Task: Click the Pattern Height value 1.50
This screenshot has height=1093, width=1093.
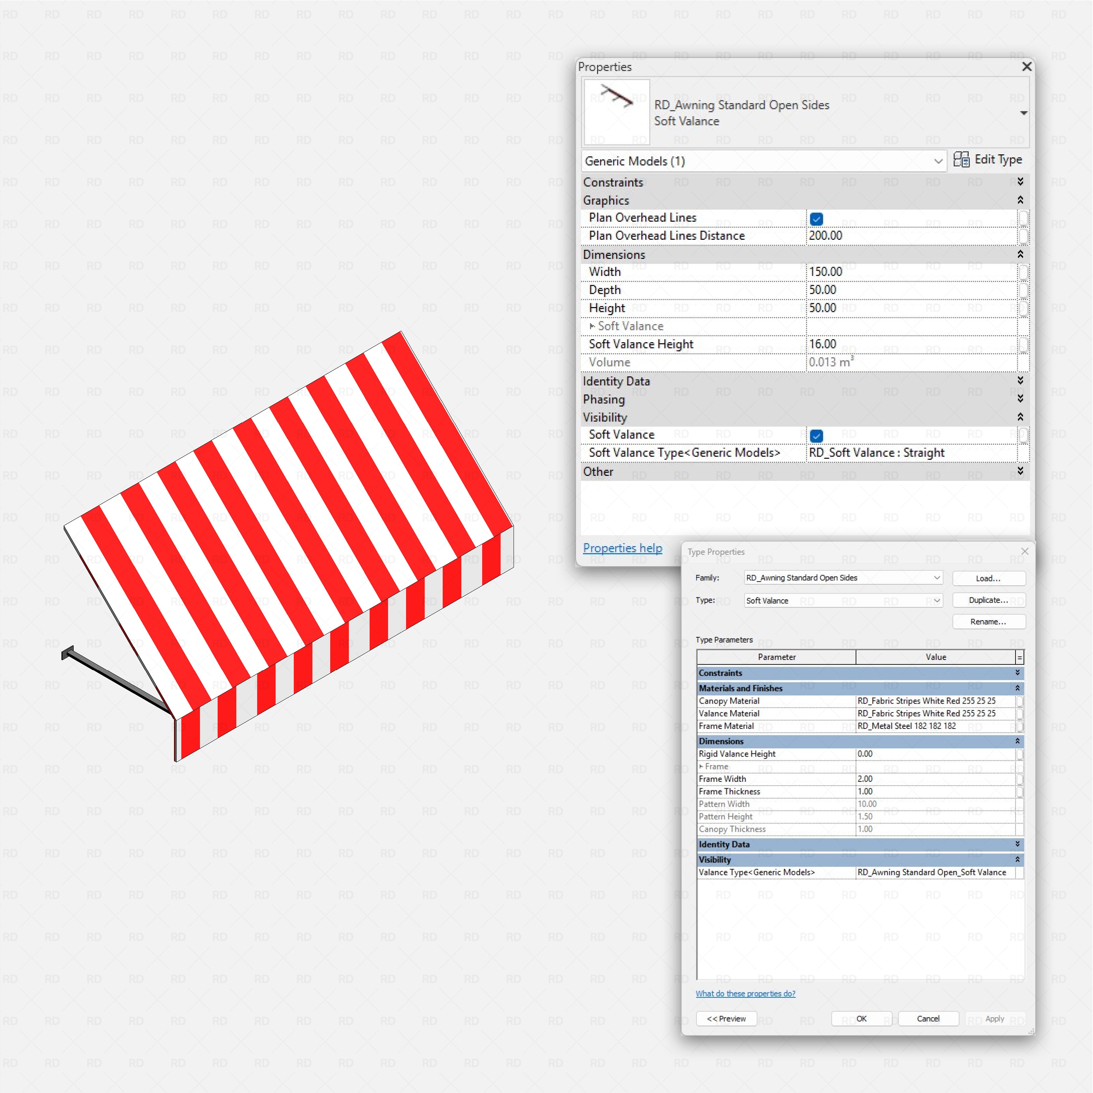Action: click(x=936, y=816)
